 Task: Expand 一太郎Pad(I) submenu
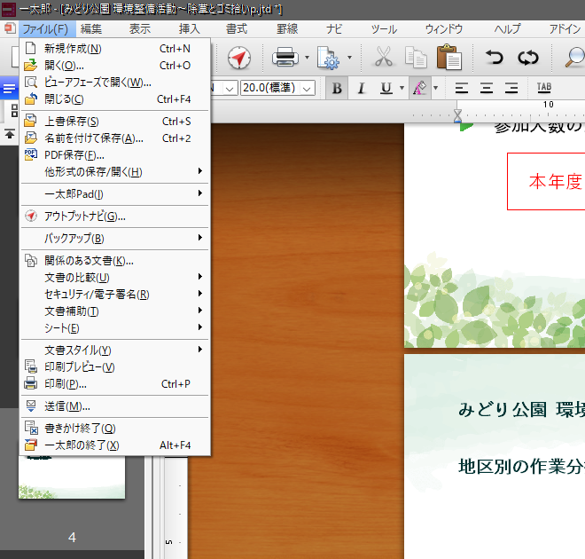[x=115, y=193]
